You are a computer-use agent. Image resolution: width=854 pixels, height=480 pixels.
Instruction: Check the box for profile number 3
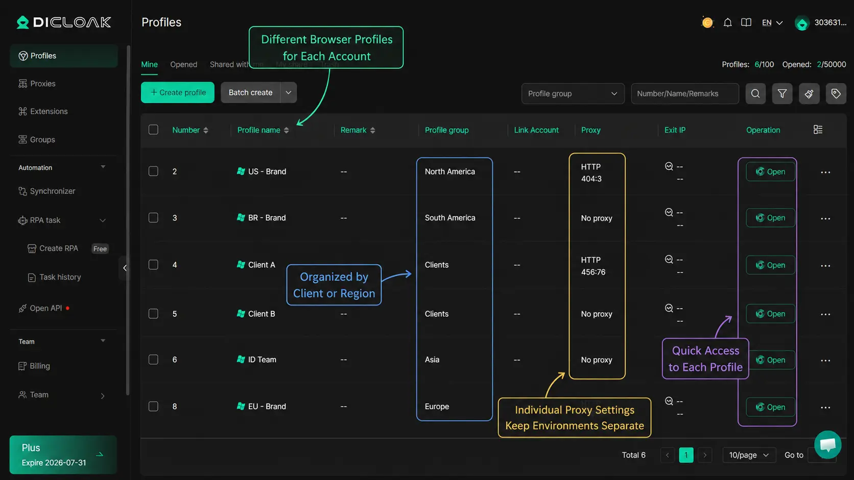(x=153, y=217)
